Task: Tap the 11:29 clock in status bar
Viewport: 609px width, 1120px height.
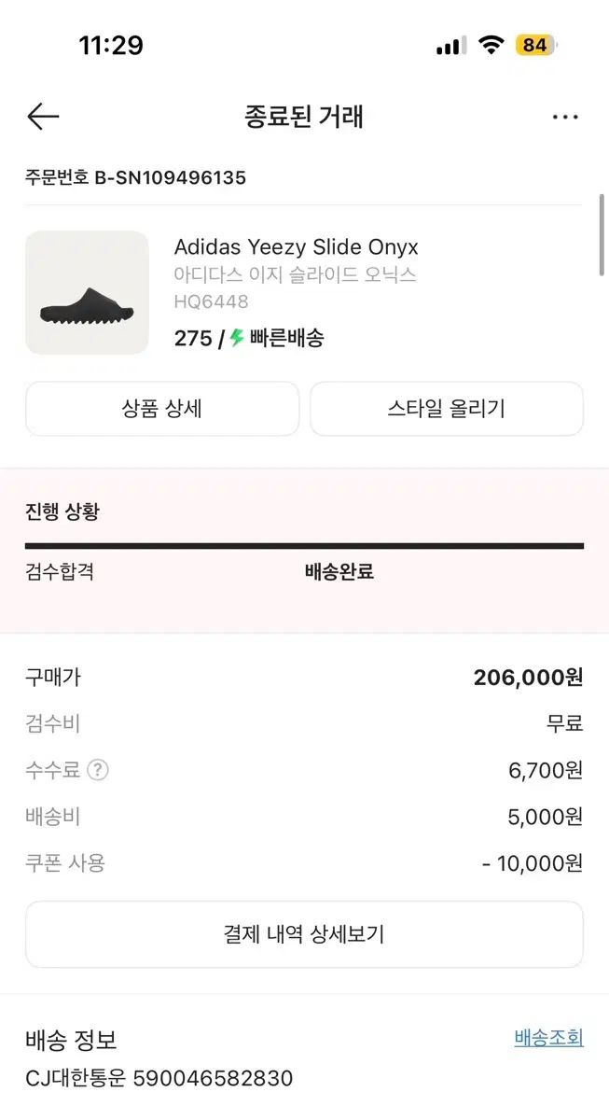Action: click(x=111, y=46)
